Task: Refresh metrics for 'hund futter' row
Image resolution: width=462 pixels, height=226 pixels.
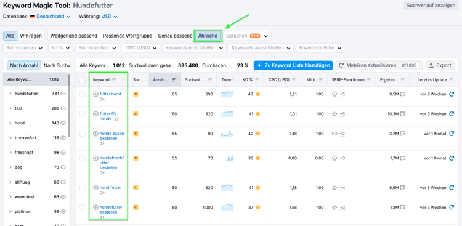Action: (x=452, y=187)
